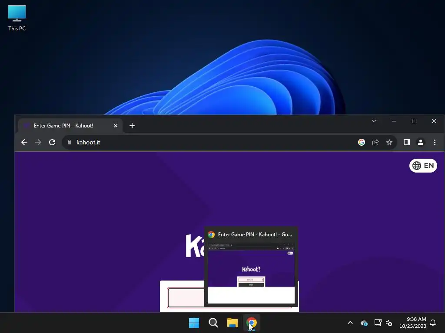445x333 pixels.
Task: Open taskbar Search
Action: 213,323
